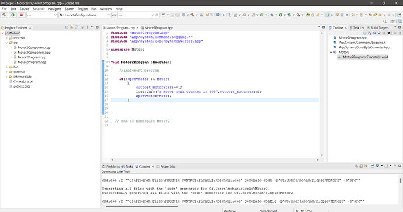Select Motor2Program::Execute() in Outline

(x=363, y=57)
